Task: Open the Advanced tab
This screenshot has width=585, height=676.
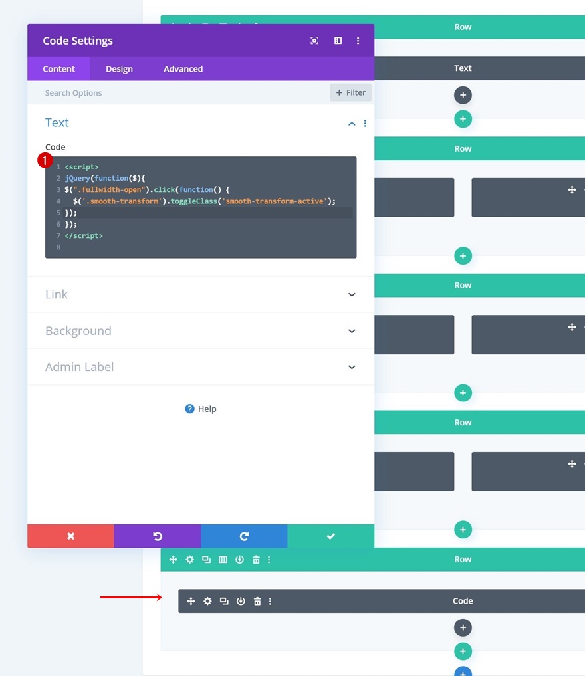Action: [183, 69]
